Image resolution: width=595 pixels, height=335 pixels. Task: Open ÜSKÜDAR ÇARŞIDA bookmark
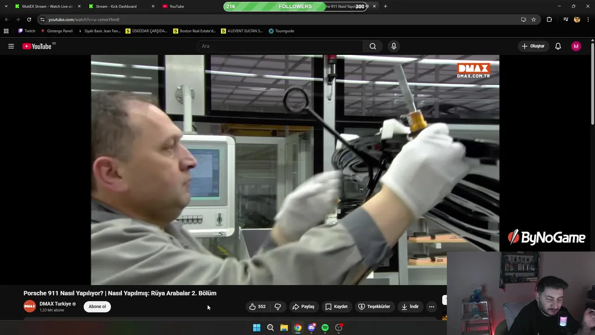point(146,31)
